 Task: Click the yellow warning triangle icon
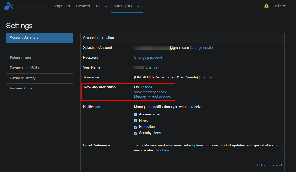[266, 6]
